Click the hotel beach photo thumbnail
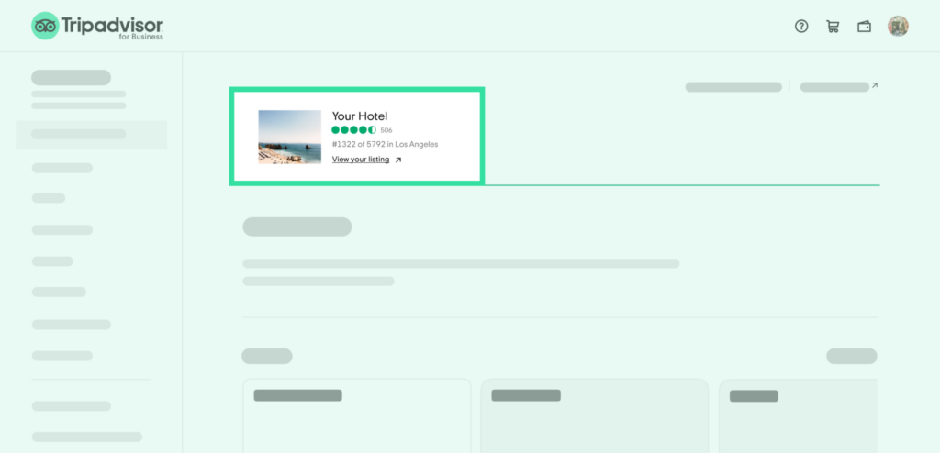 click(289, 137)
